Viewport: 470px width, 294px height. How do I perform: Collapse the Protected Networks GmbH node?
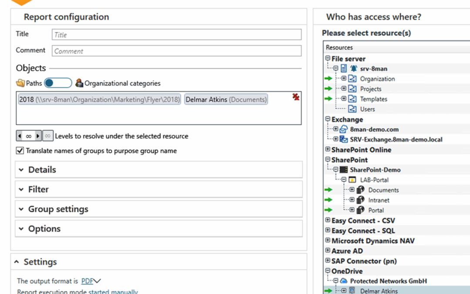tap(336, 281)
